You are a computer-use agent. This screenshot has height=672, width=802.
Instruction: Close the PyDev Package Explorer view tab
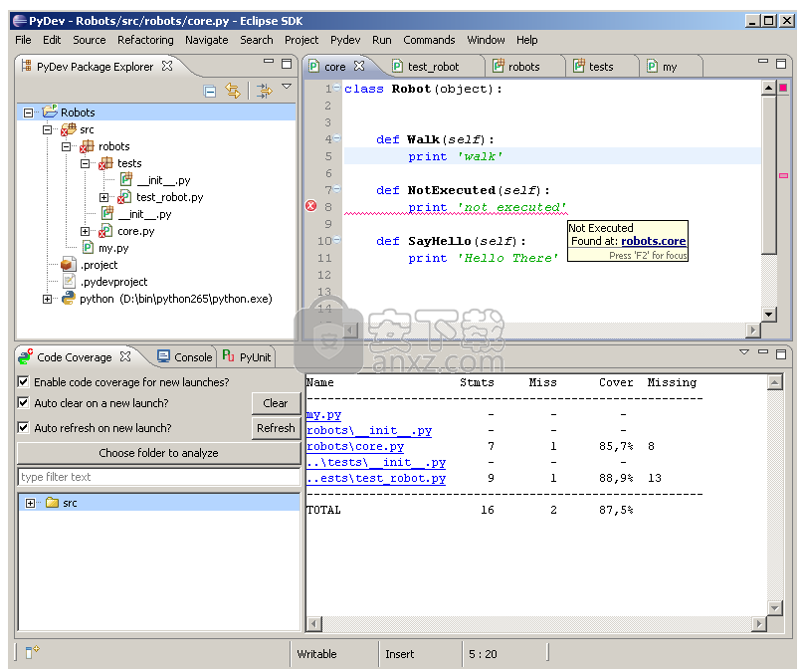[x=167, y=66]
